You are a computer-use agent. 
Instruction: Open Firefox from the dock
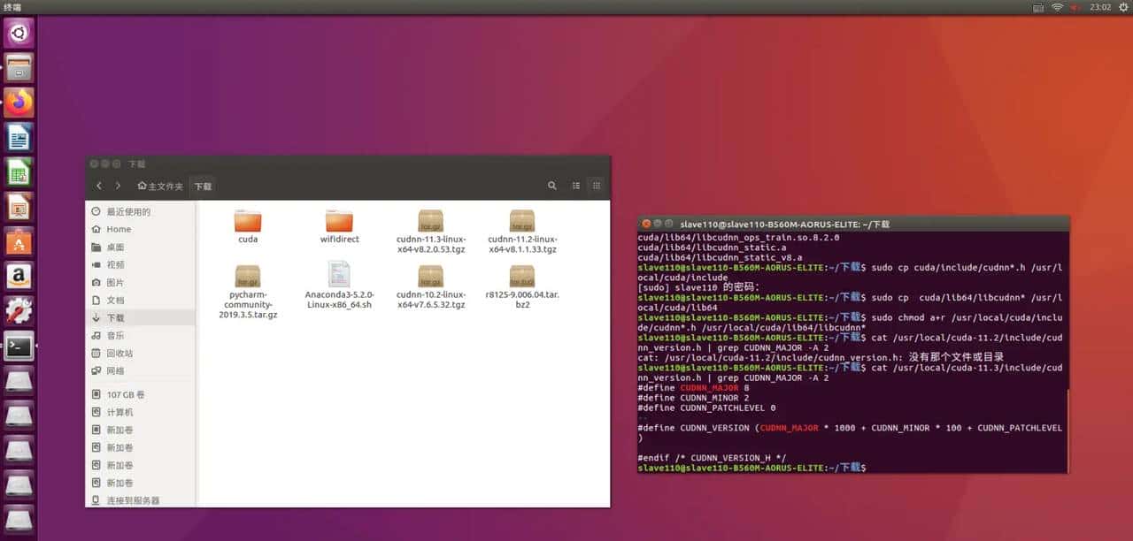(x=20, y=102)
